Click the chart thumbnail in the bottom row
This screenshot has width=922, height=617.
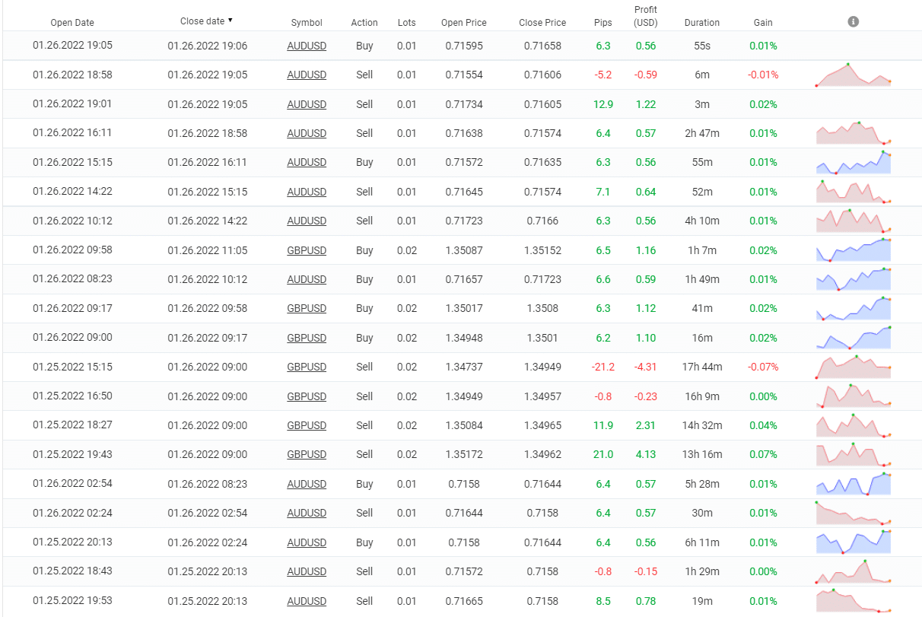click(x=854, y=601)
